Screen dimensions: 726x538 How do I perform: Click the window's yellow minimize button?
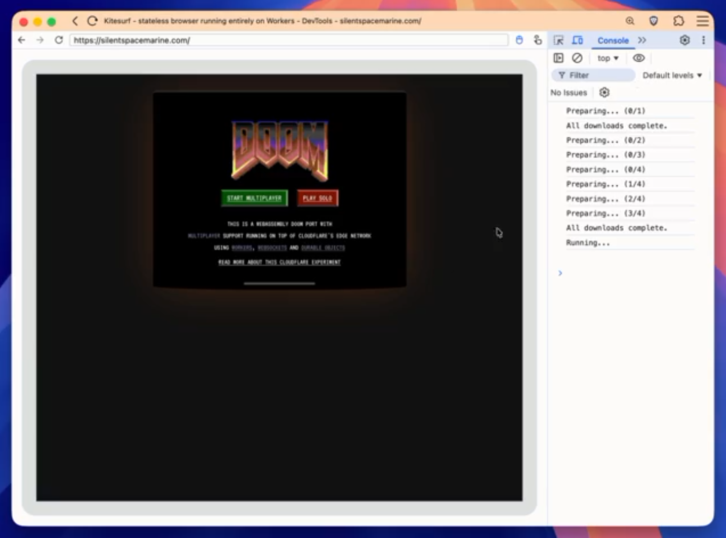[37, 21]
